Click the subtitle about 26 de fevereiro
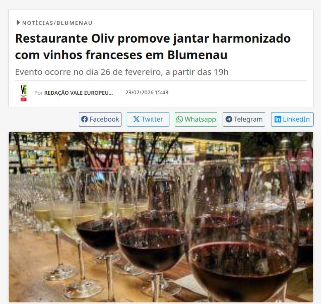Screen dimensions: 321x304 121,72
